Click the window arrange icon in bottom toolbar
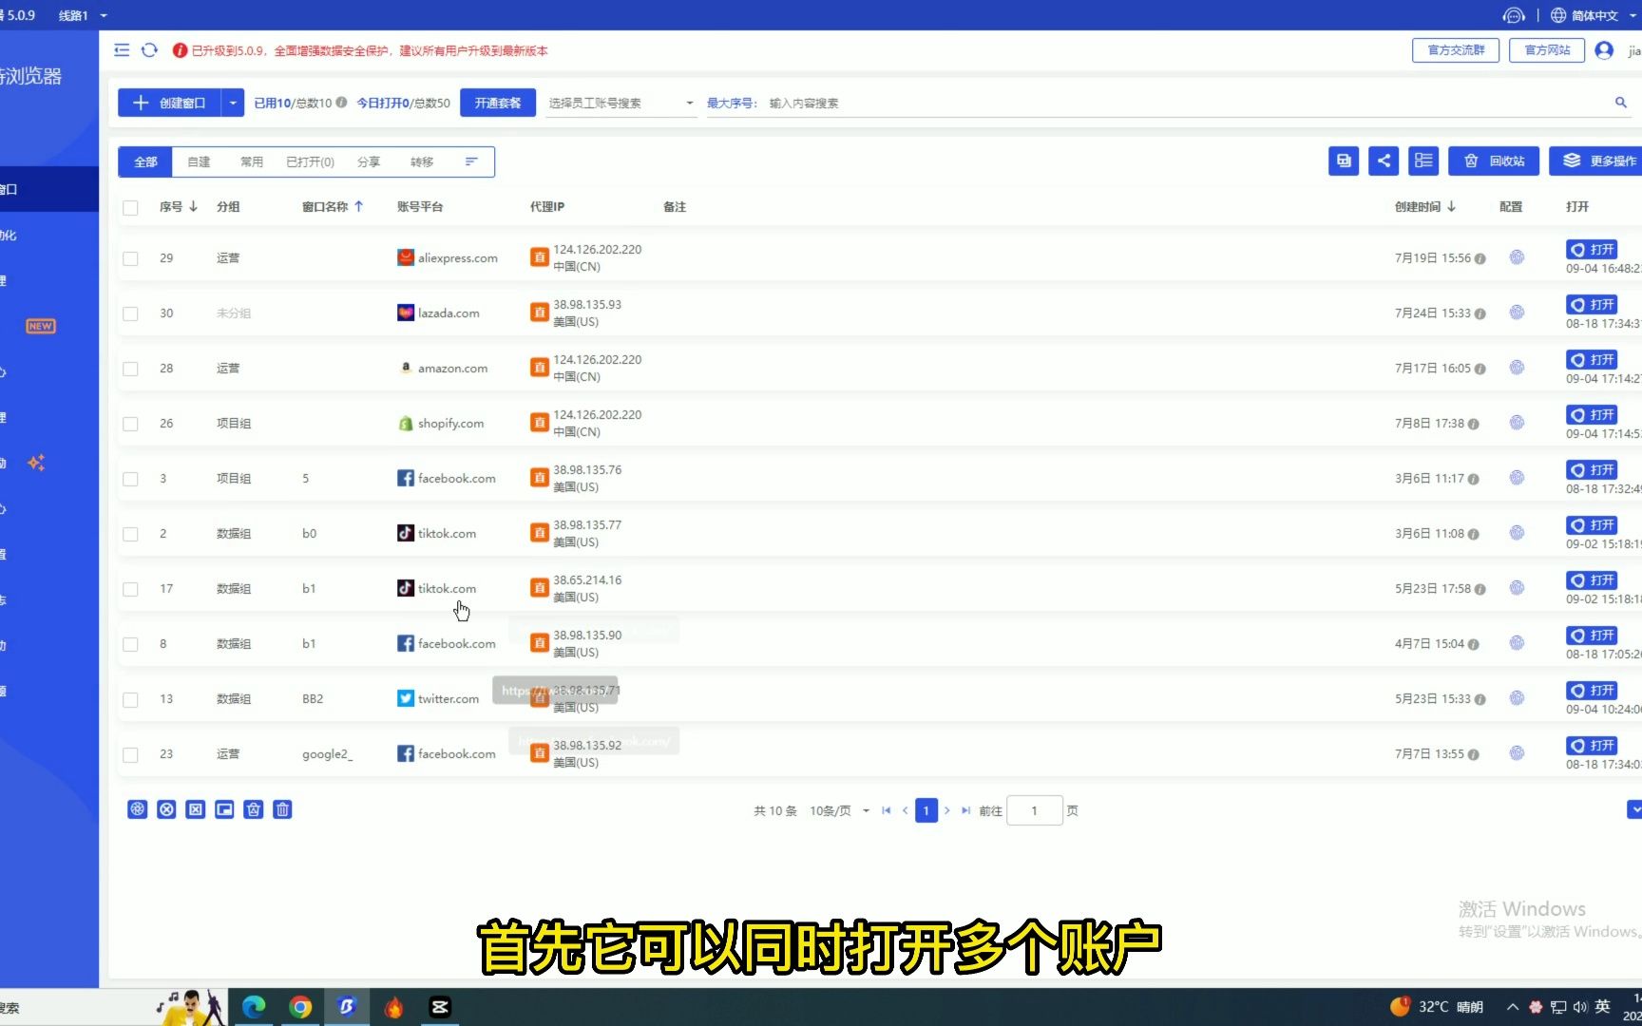Screen dimensions: 1642x1026 click(224, 809)
